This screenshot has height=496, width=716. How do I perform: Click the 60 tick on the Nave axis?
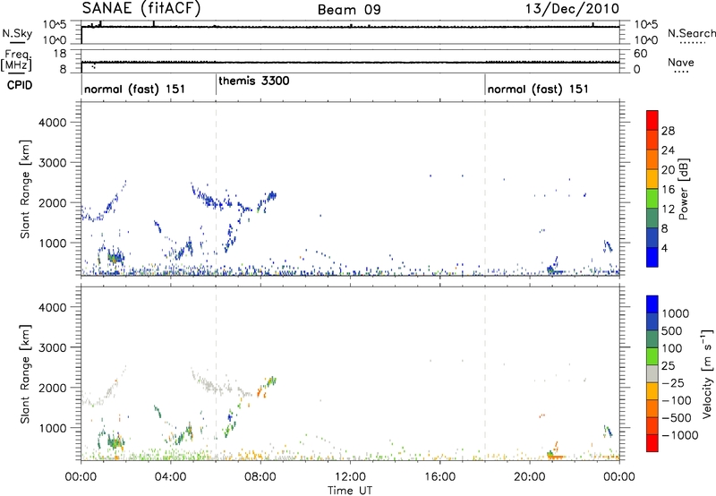coord(641,54)
